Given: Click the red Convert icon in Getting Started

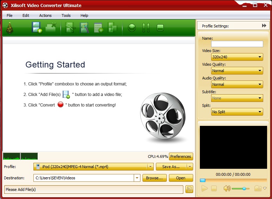Looking at the screenshot, I should coord(61,104).
